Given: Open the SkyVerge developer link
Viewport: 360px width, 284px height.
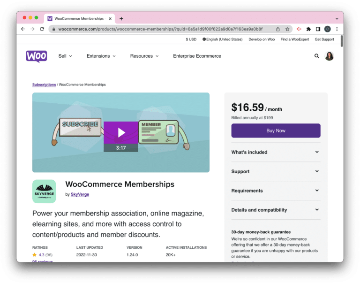Looking at the screenshot, I should pos(80,194).
